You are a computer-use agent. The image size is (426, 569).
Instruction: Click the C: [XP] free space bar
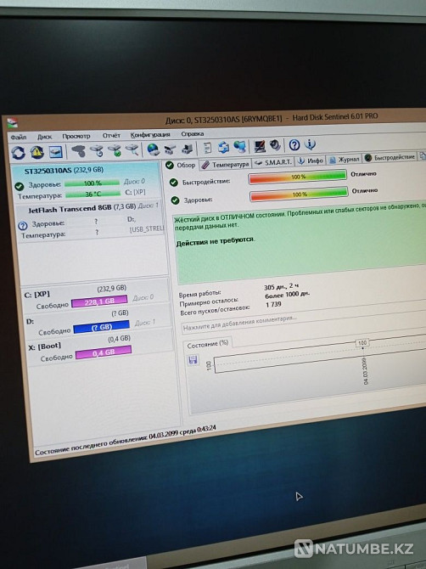click(x=99, y=301)
